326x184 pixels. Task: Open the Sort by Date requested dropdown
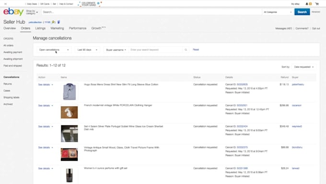[x=303, y=67]
